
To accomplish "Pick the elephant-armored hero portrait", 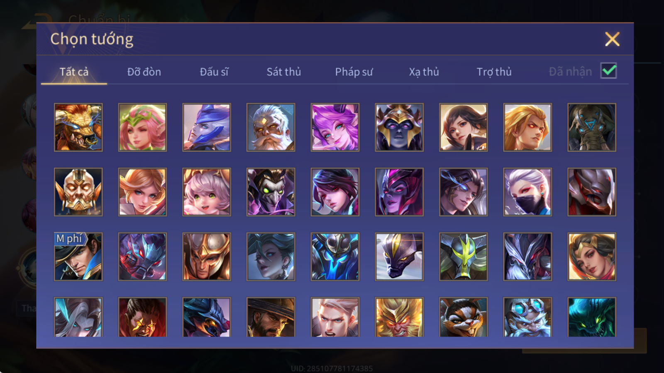I will (592, 127).
